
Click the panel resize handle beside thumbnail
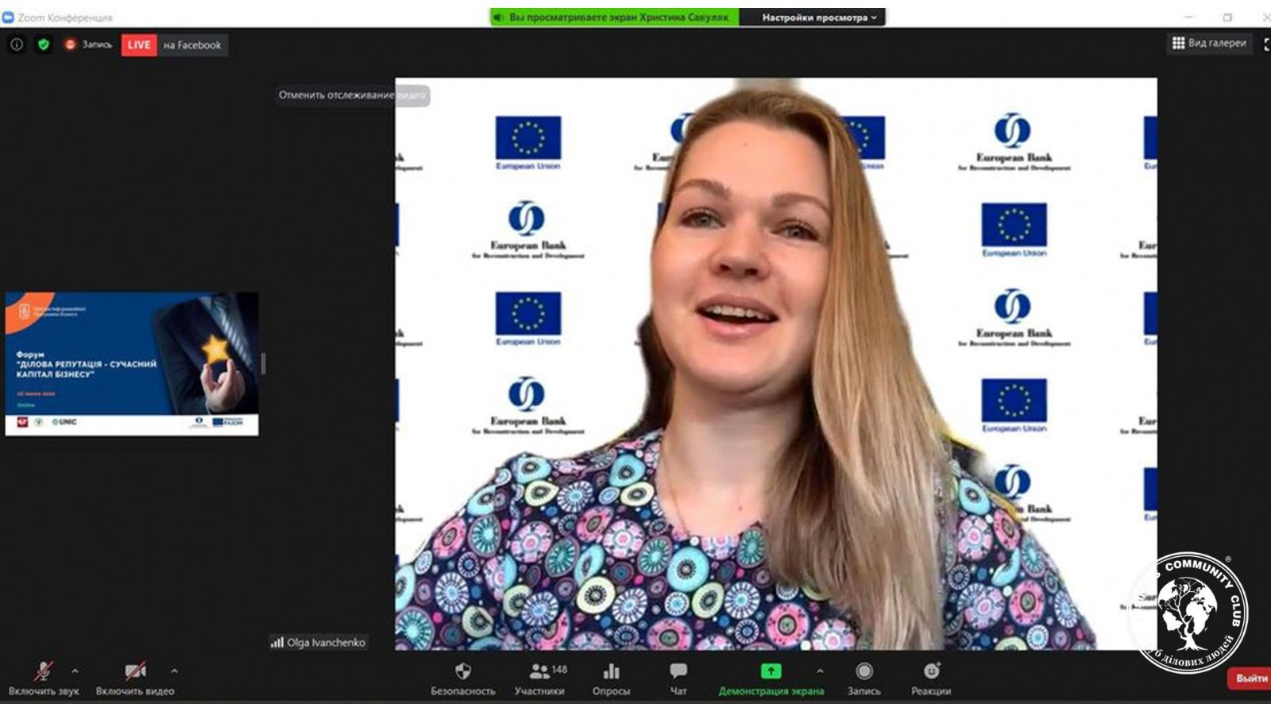263,364
